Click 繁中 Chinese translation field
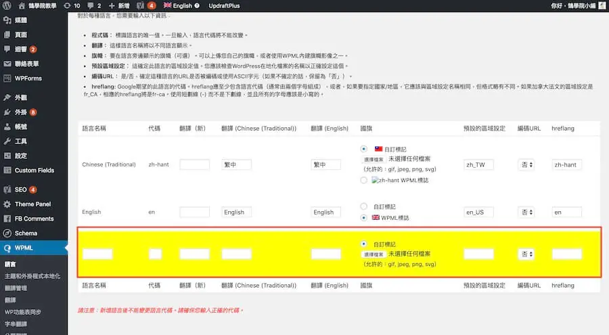The image size is (609, 335). tap(237, 164)
